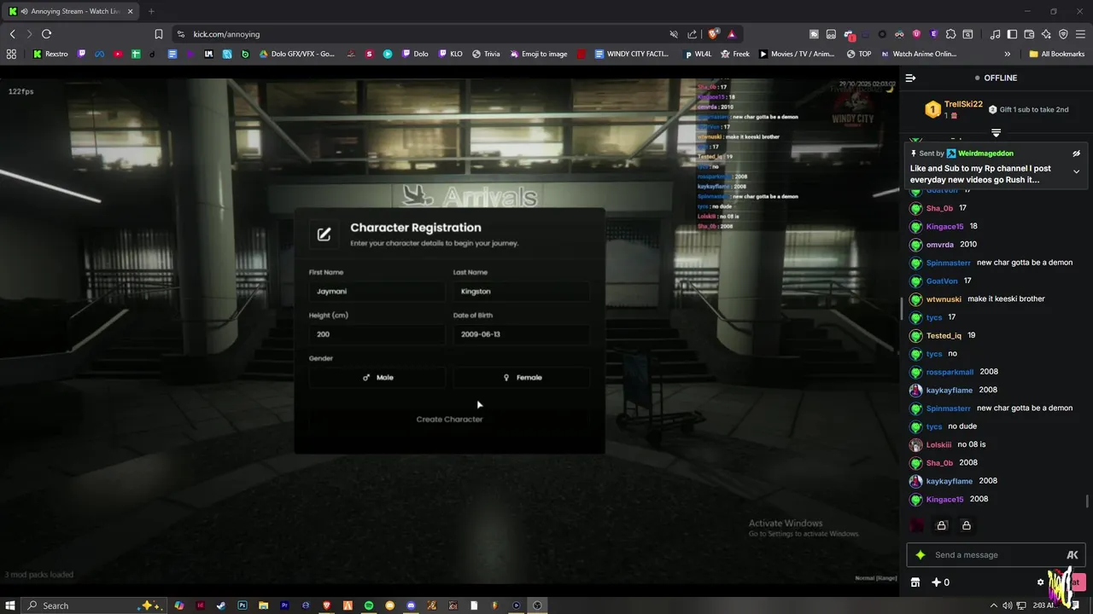Open browser extensions puzzle icon
This screenshot has width=1093, height=614.
tap(950, 34)
